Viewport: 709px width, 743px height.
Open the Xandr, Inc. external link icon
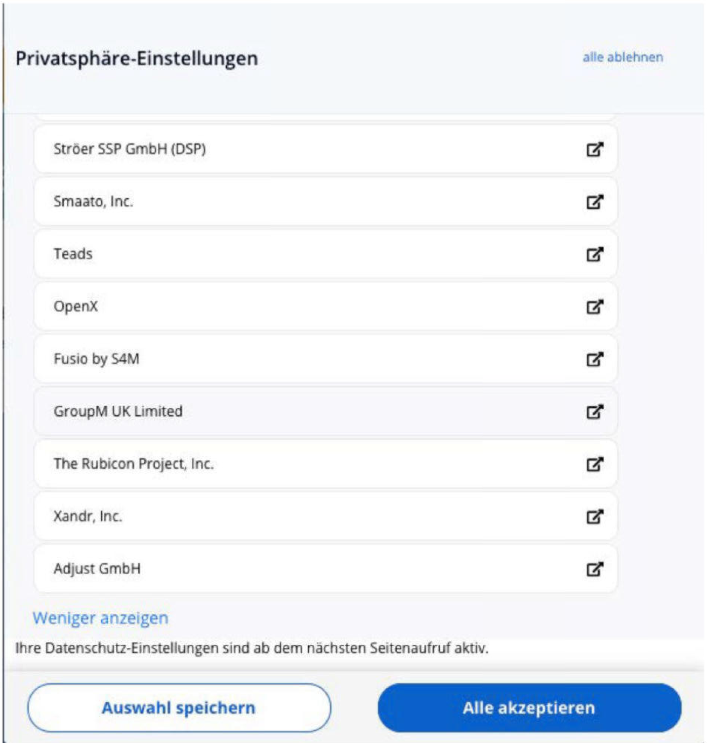tap(594, 517)
